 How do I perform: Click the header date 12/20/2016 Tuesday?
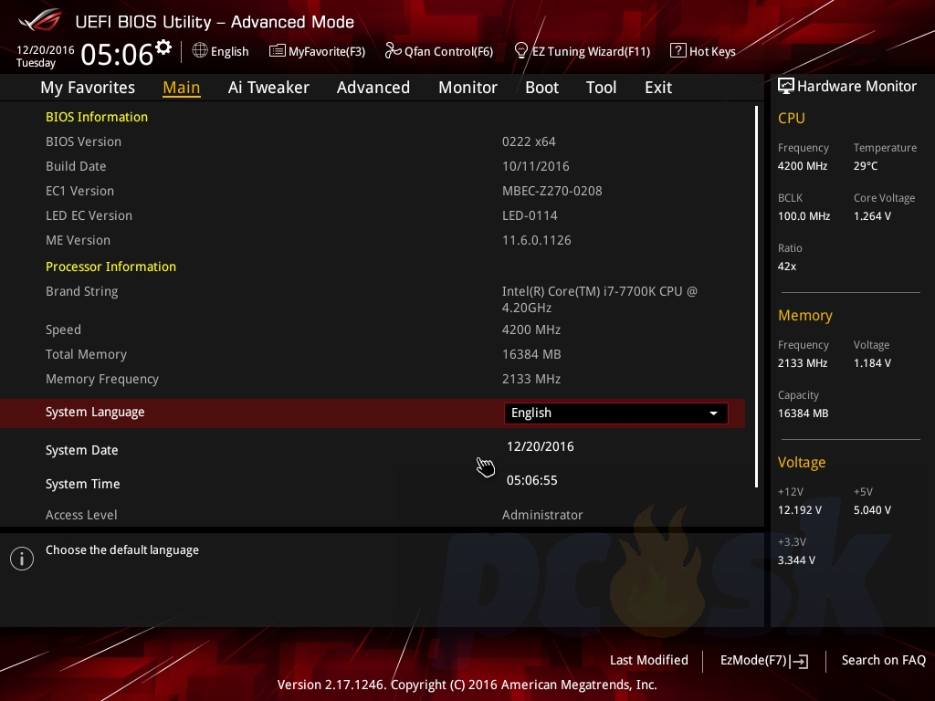click(46, 56)
